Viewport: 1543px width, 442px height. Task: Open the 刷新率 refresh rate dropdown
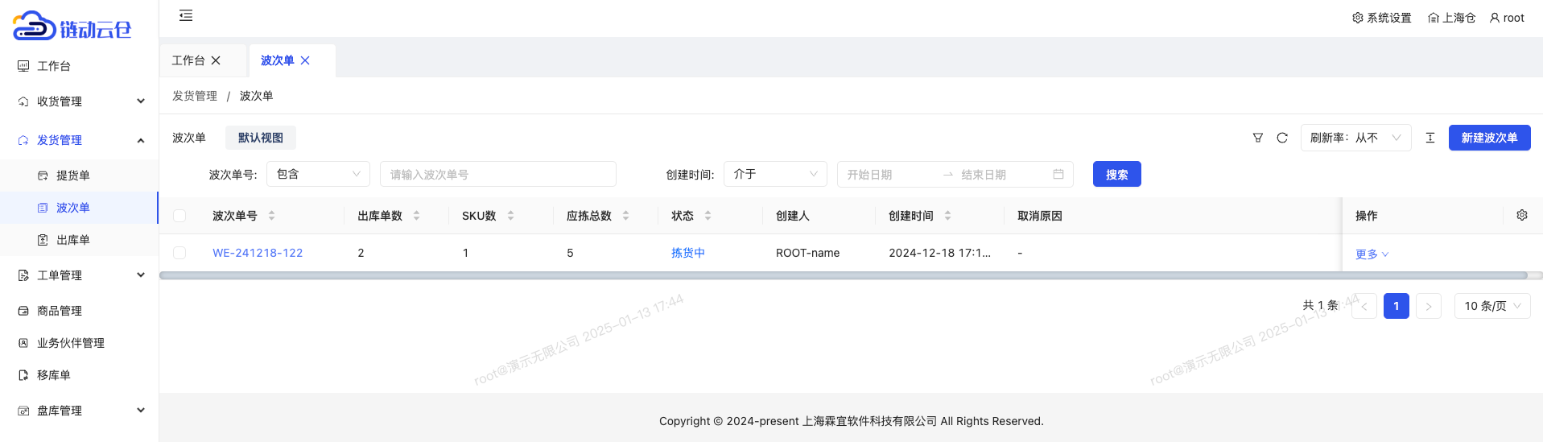1355,138
